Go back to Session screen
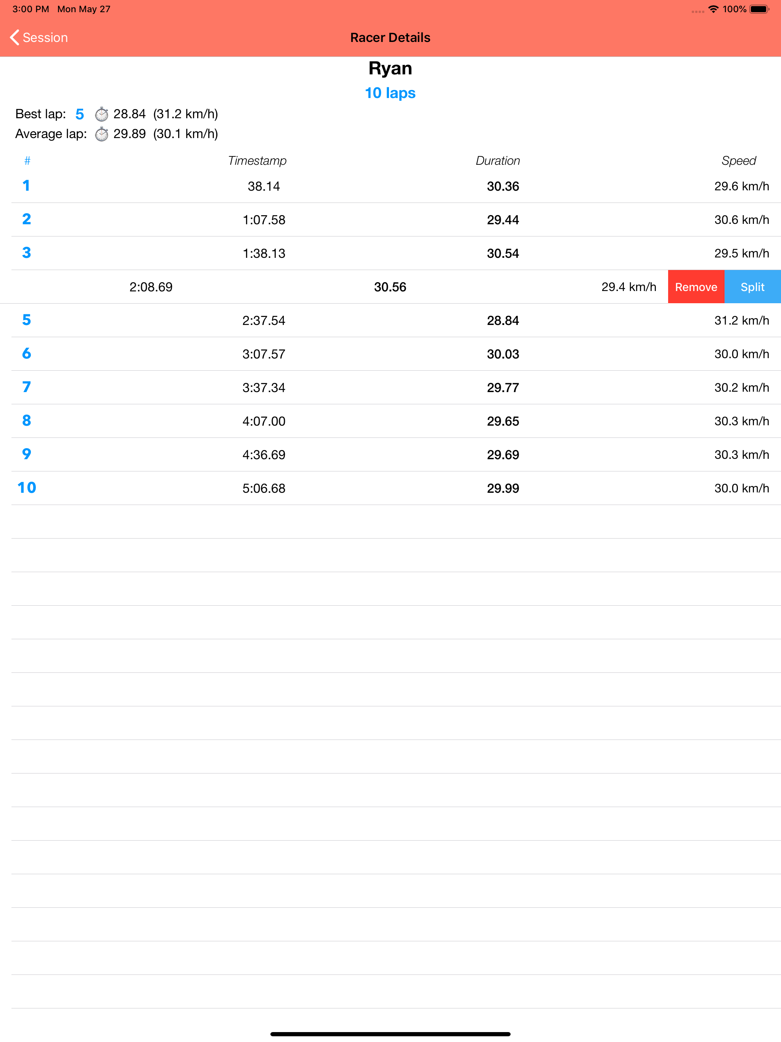The height and width of the screenshot is (1042, 781). [x=39, y=38]
